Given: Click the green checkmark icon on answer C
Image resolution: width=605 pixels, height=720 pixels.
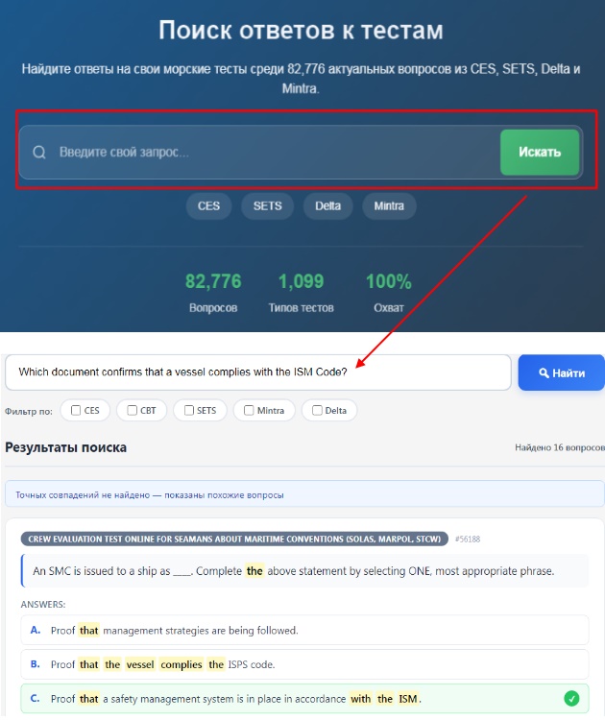Looking at the screenshot, I should pos(571,699).
